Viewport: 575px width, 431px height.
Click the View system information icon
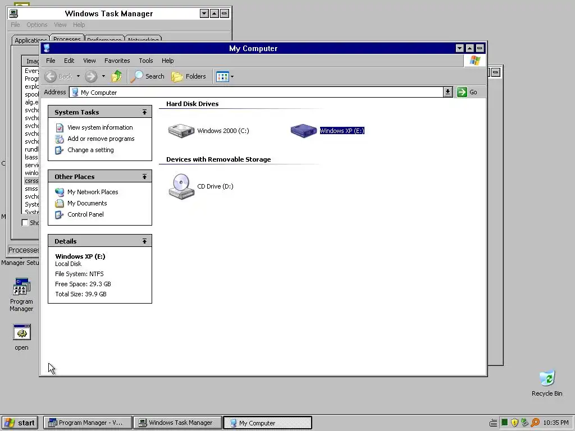tap(60, 127)
